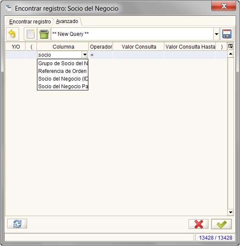The width and height of the screenshot is (240, 246).
Task: Click the scrollbar down arrow
Action: click(x=231, y=212)
